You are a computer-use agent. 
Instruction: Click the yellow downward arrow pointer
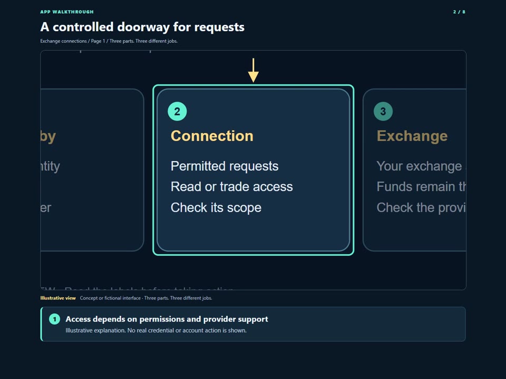[254, 70]
